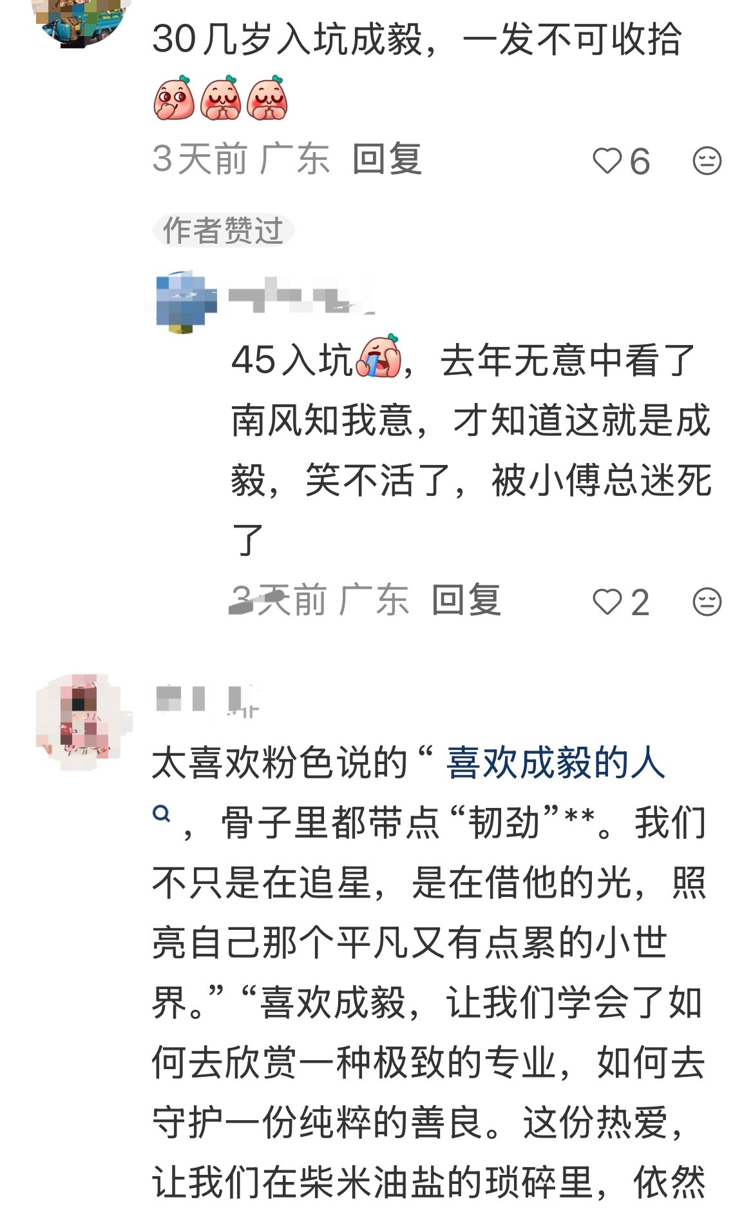The image size is (753, 1211).
Task: Tap the crying peach emoji after "45入坑"
Action: pos(379,357)
